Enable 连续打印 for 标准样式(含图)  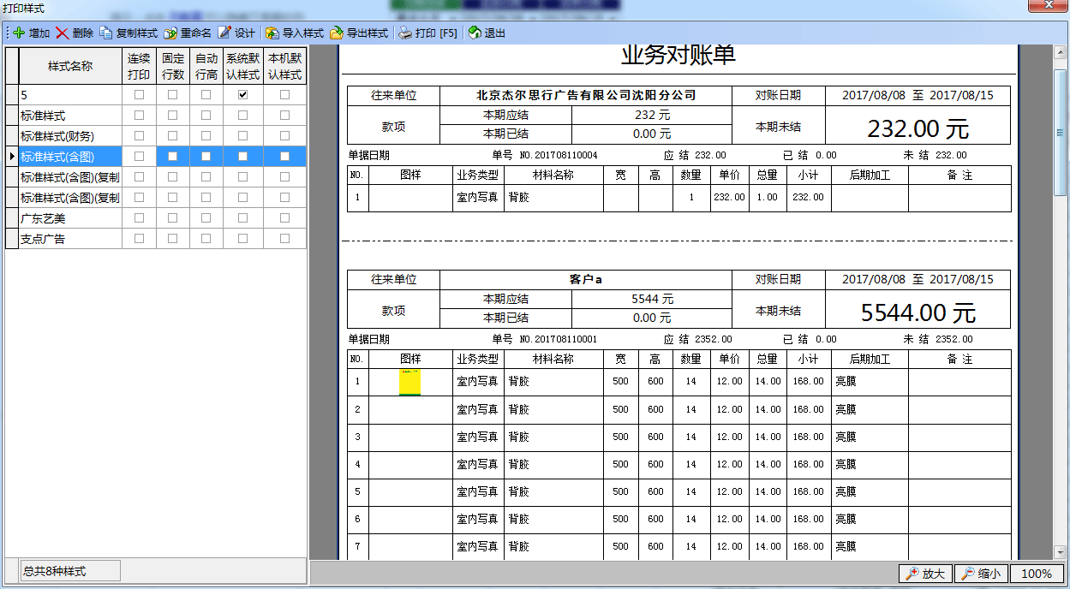pyautogui.click(x=139, y=156)
